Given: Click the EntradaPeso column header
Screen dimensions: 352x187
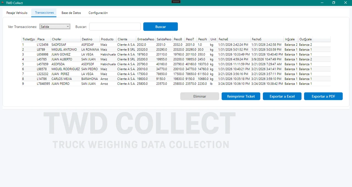Looking at the screenshot, I should (146, 39).
